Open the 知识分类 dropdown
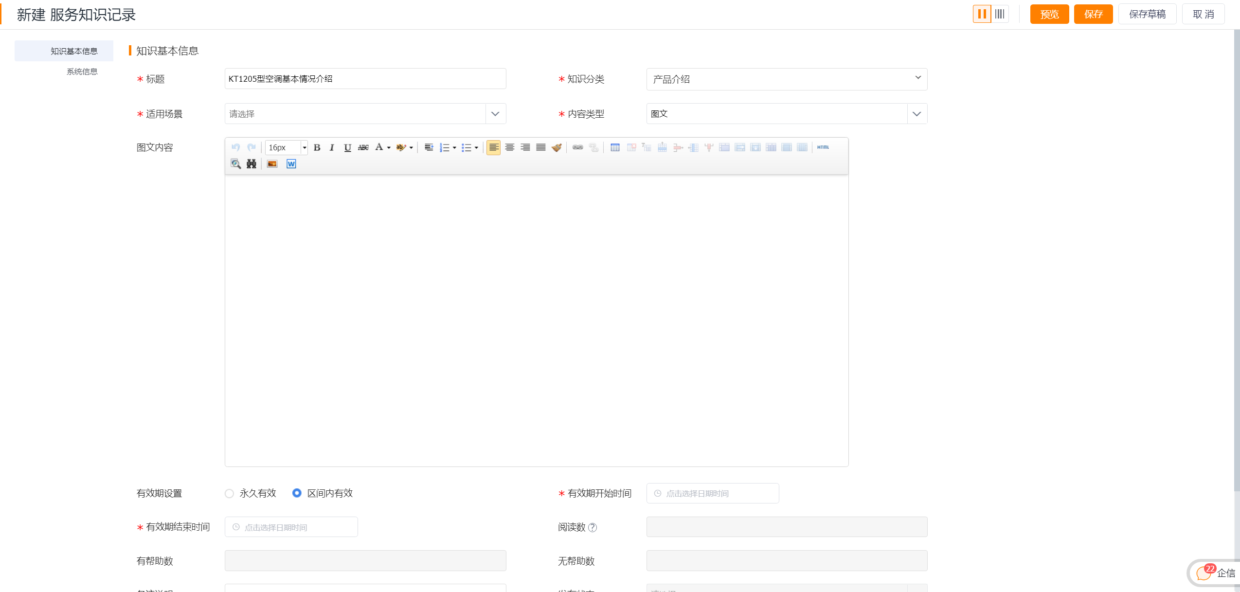This screenshot has width=1240, height=592. (x=786, y=79)
